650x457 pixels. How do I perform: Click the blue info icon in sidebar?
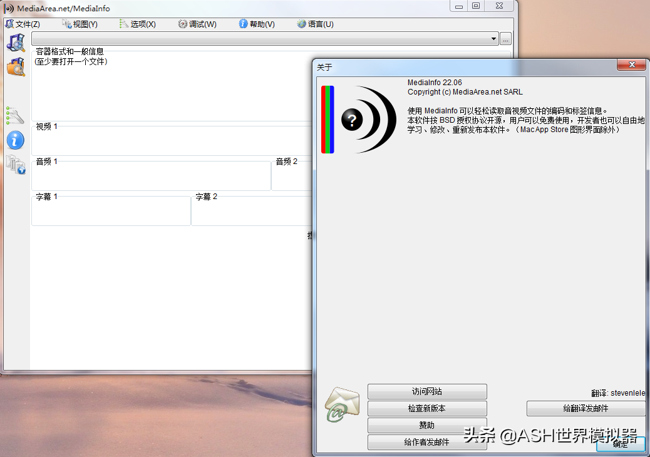pyautogui.click(x=15, y=140)
